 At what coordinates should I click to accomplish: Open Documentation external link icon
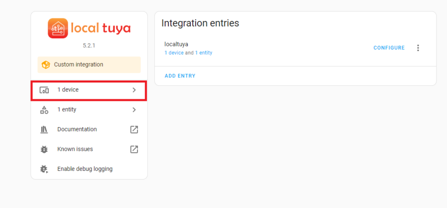click(134, 130)
